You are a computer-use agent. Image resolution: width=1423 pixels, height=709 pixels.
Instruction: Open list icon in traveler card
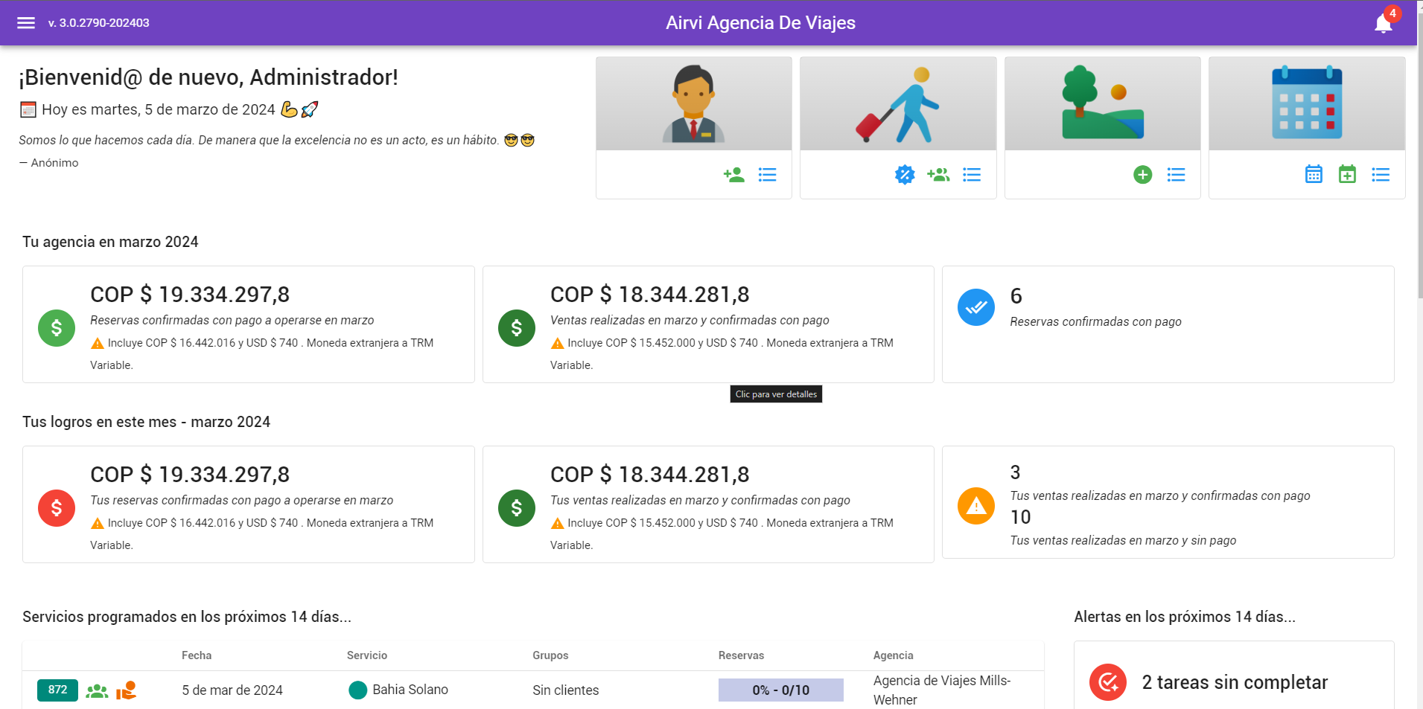971,175
